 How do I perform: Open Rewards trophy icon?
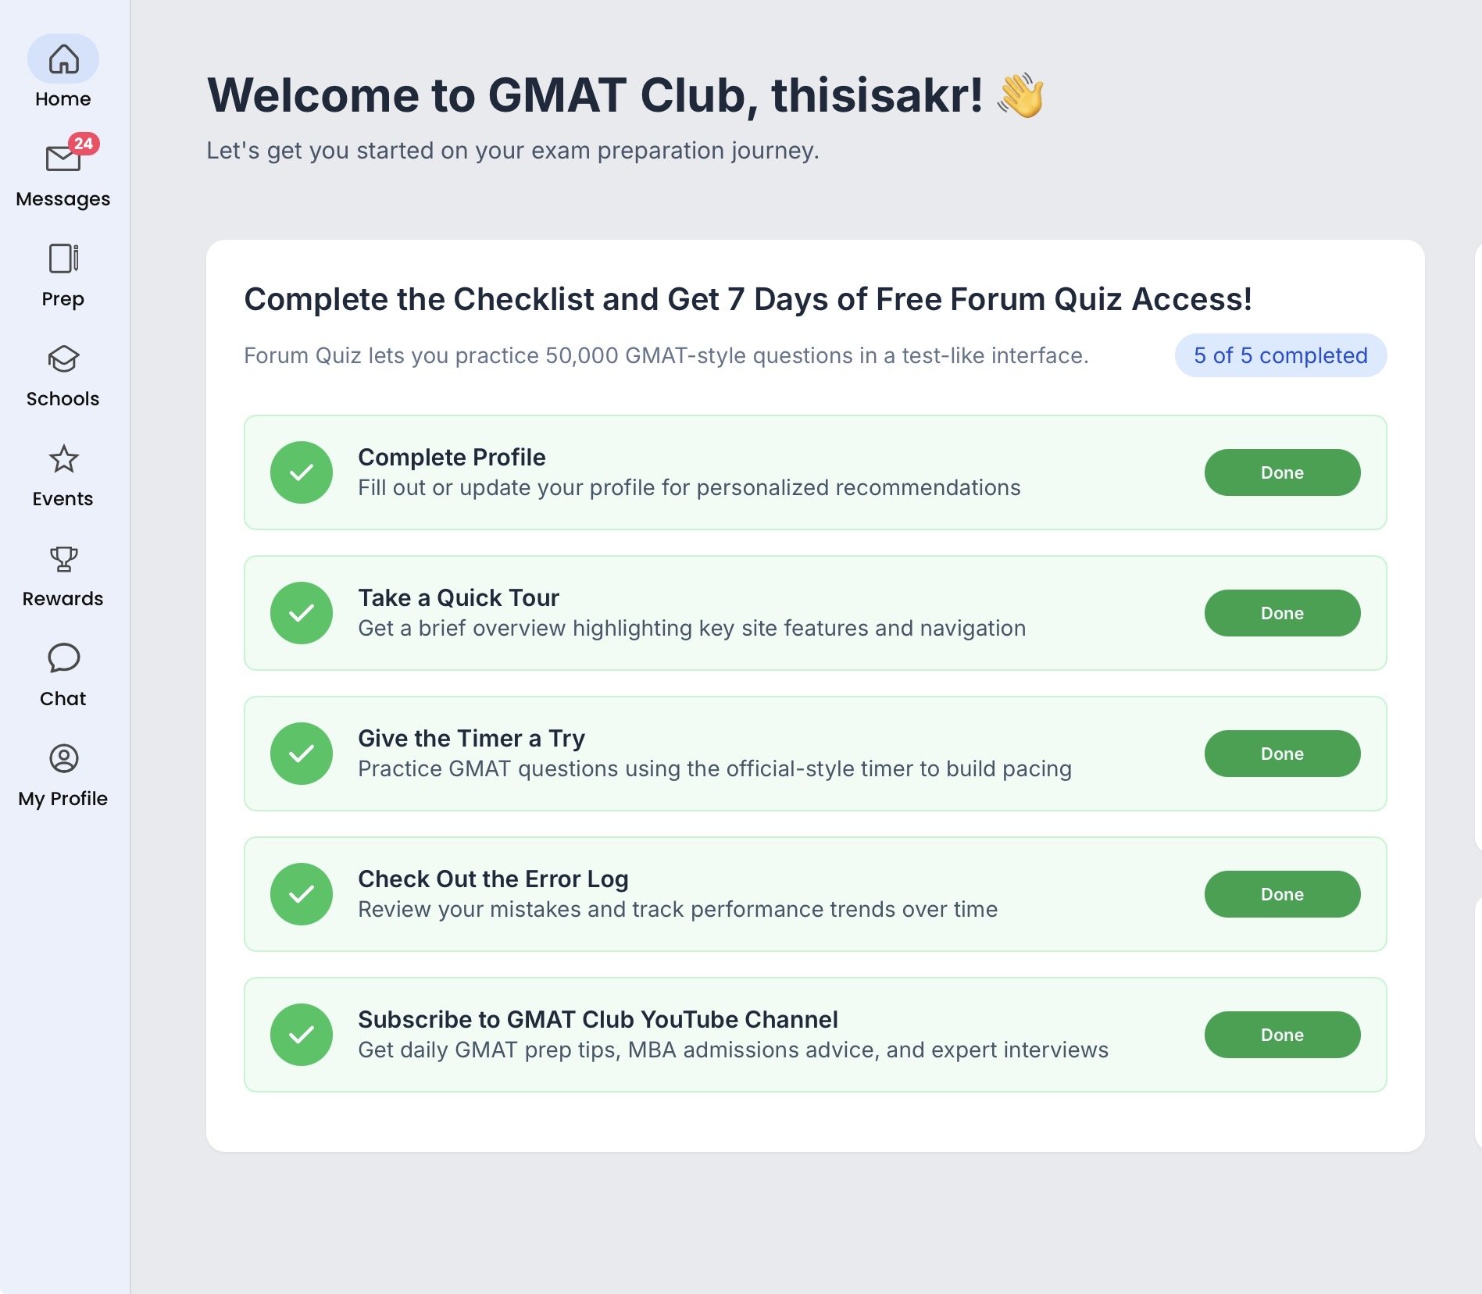[63, 559]
